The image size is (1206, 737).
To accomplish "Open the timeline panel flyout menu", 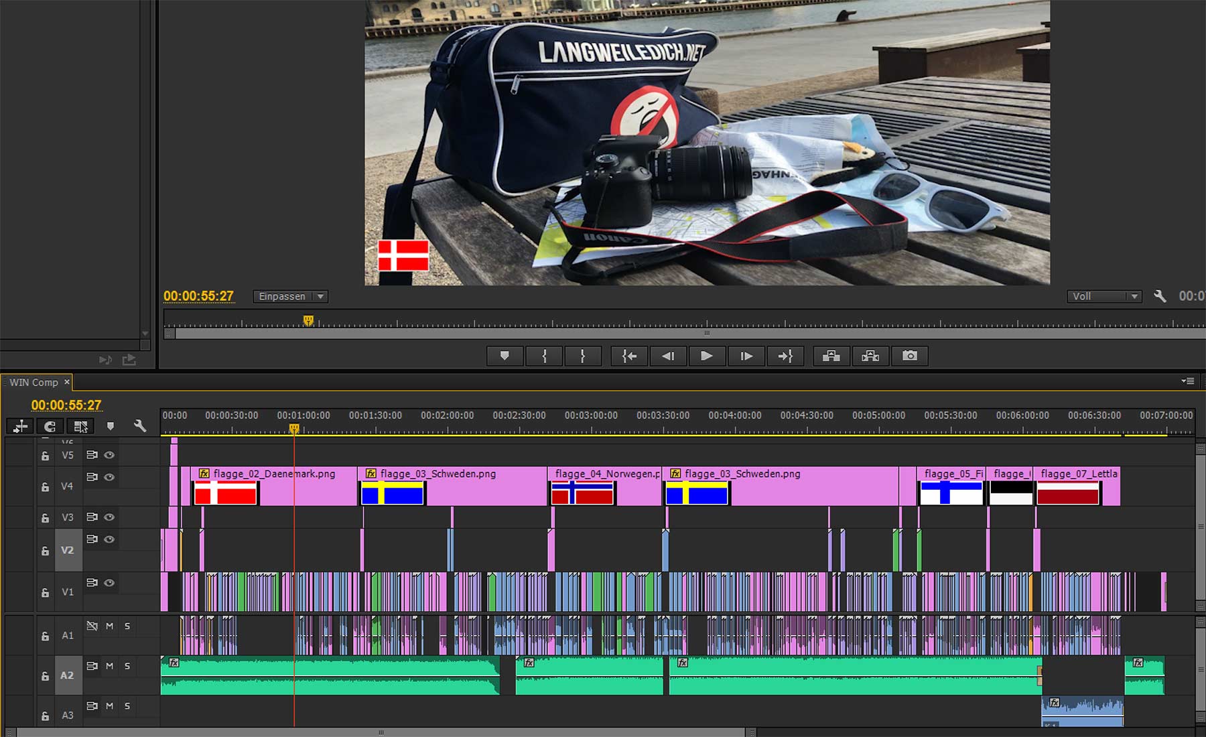I will (x=1188, y=381).
